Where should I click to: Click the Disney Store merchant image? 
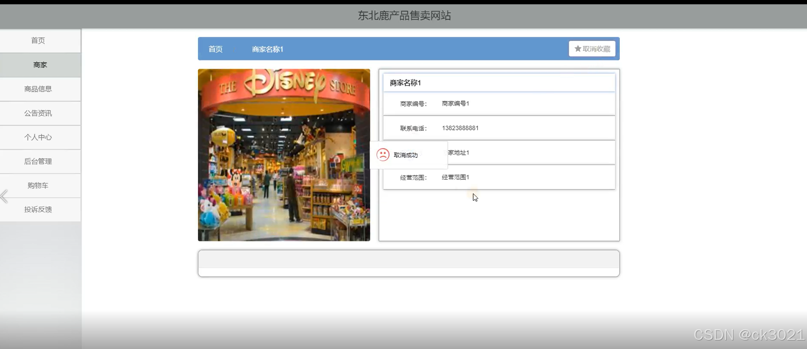click(284, 155)
